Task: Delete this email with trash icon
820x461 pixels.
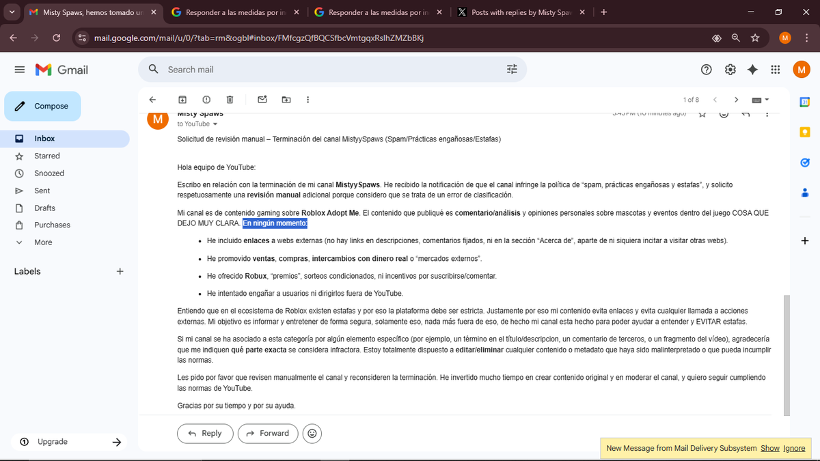Action: 230,100
